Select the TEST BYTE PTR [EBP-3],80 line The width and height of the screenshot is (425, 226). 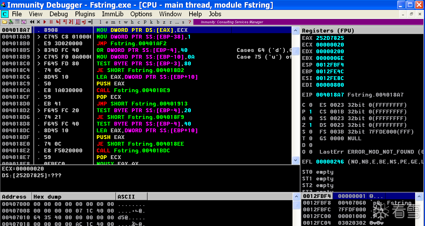pyautogui.click(x=146, y=63)
